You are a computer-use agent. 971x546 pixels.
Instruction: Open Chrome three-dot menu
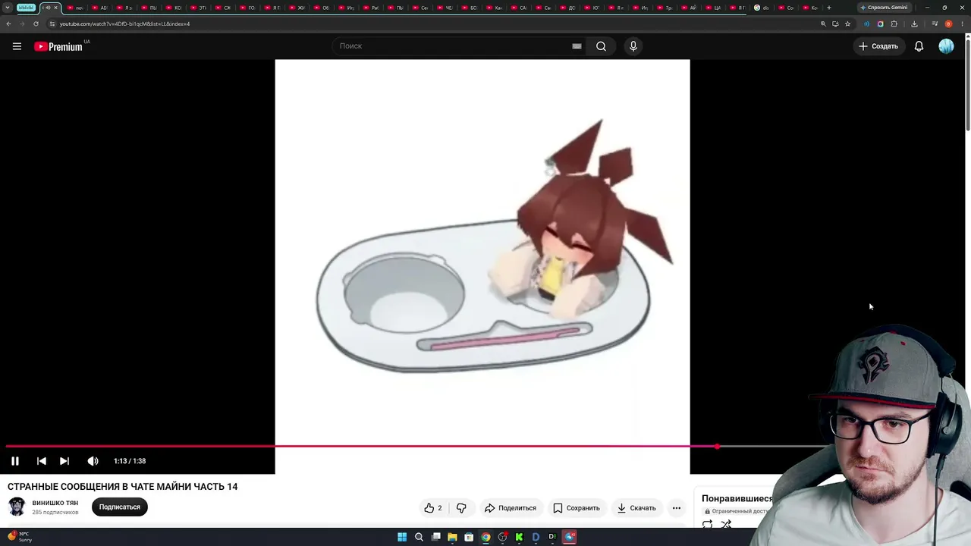pyautogui.click(x=961, y=24)
